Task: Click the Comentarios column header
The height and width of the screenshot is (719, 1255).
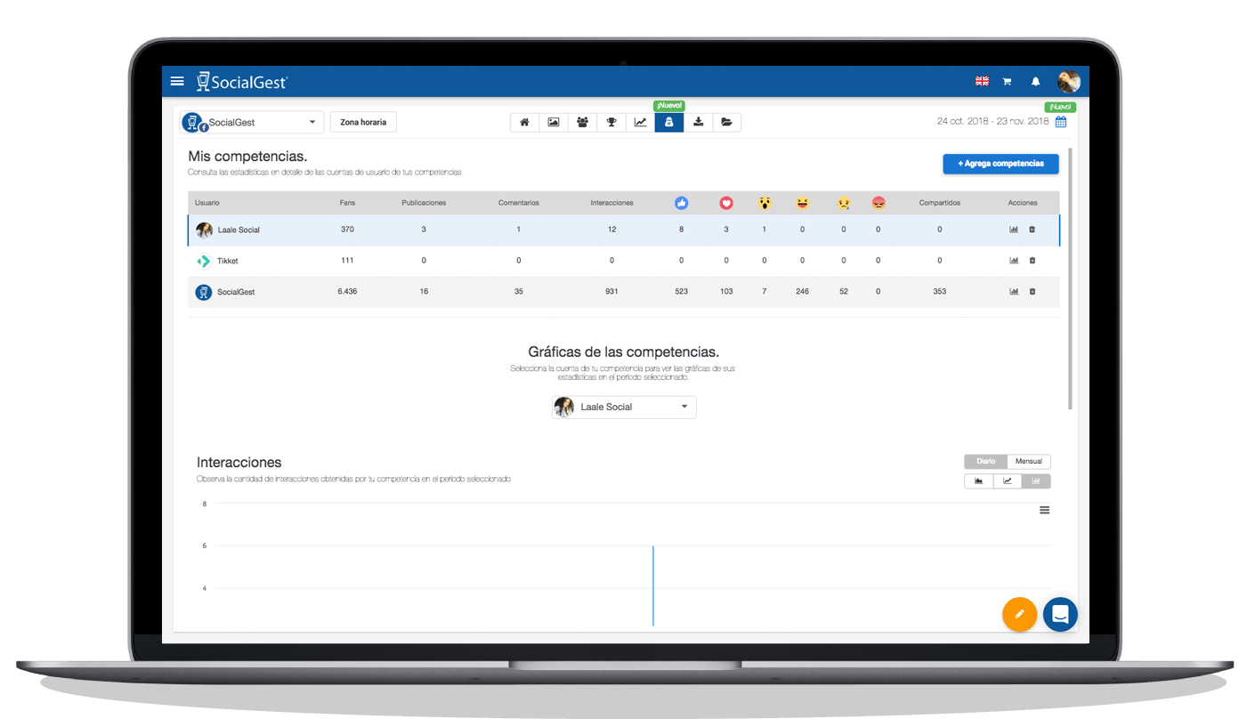Action: pyautogui.click(x=519, y=203)
